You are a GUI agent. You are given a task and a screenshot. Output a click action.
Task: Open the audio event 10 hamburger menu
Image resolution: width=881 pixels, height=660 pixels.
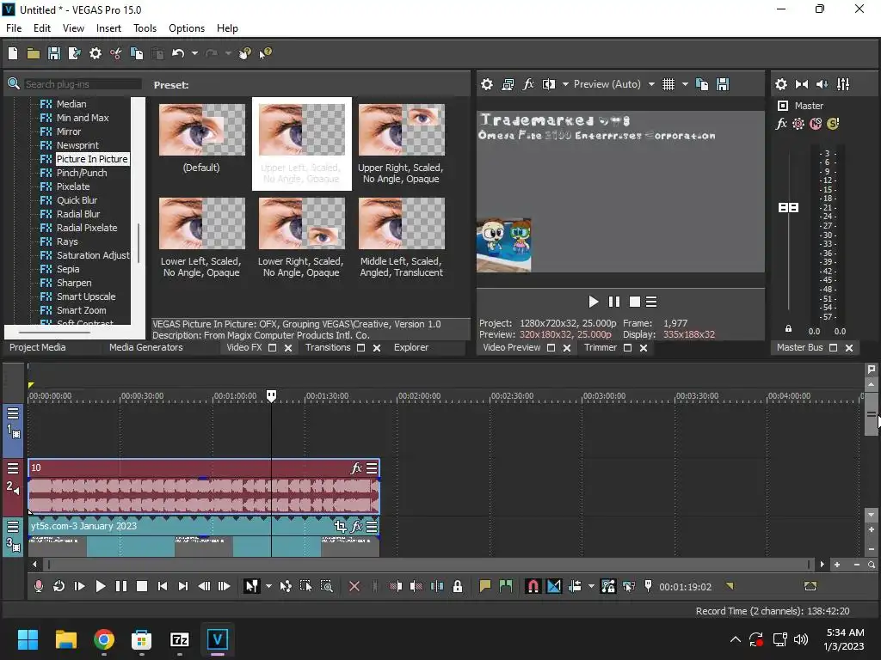[x=372, y=468]
